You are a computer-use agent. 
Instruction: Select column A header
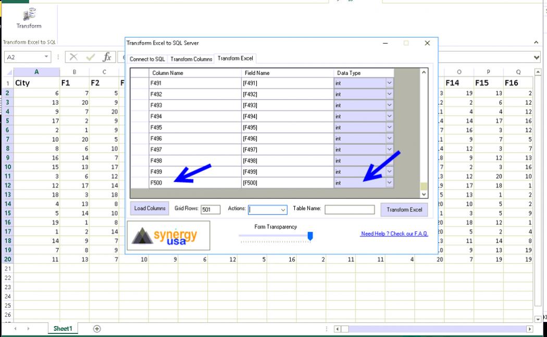coord(36,72)
